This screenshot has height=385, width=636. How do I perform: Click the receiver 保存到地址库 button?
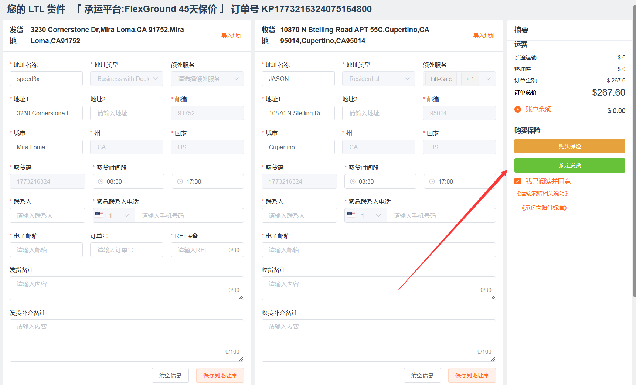[x=472, y=375]
